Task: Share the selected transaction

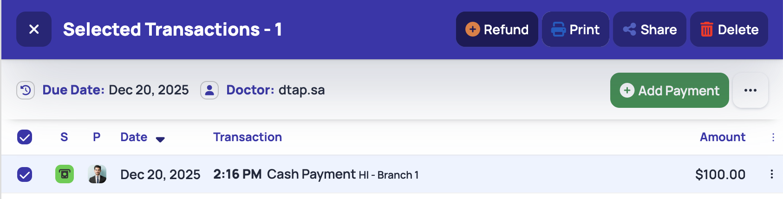Action: coord(649,29)
